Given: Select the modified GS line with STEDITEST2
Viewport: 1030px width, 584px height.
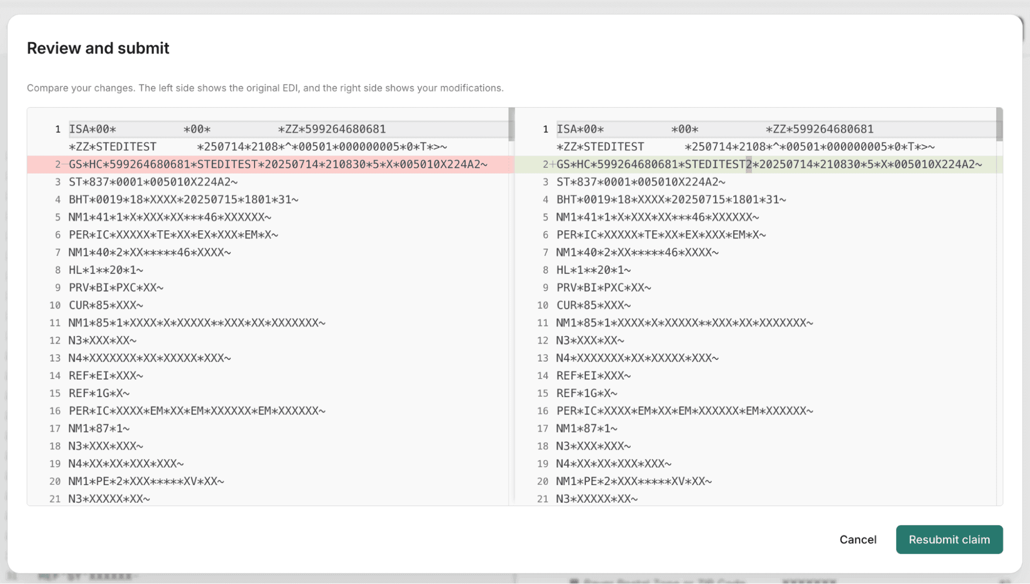Looking at the screenshot, I should [x=769, y=164].
